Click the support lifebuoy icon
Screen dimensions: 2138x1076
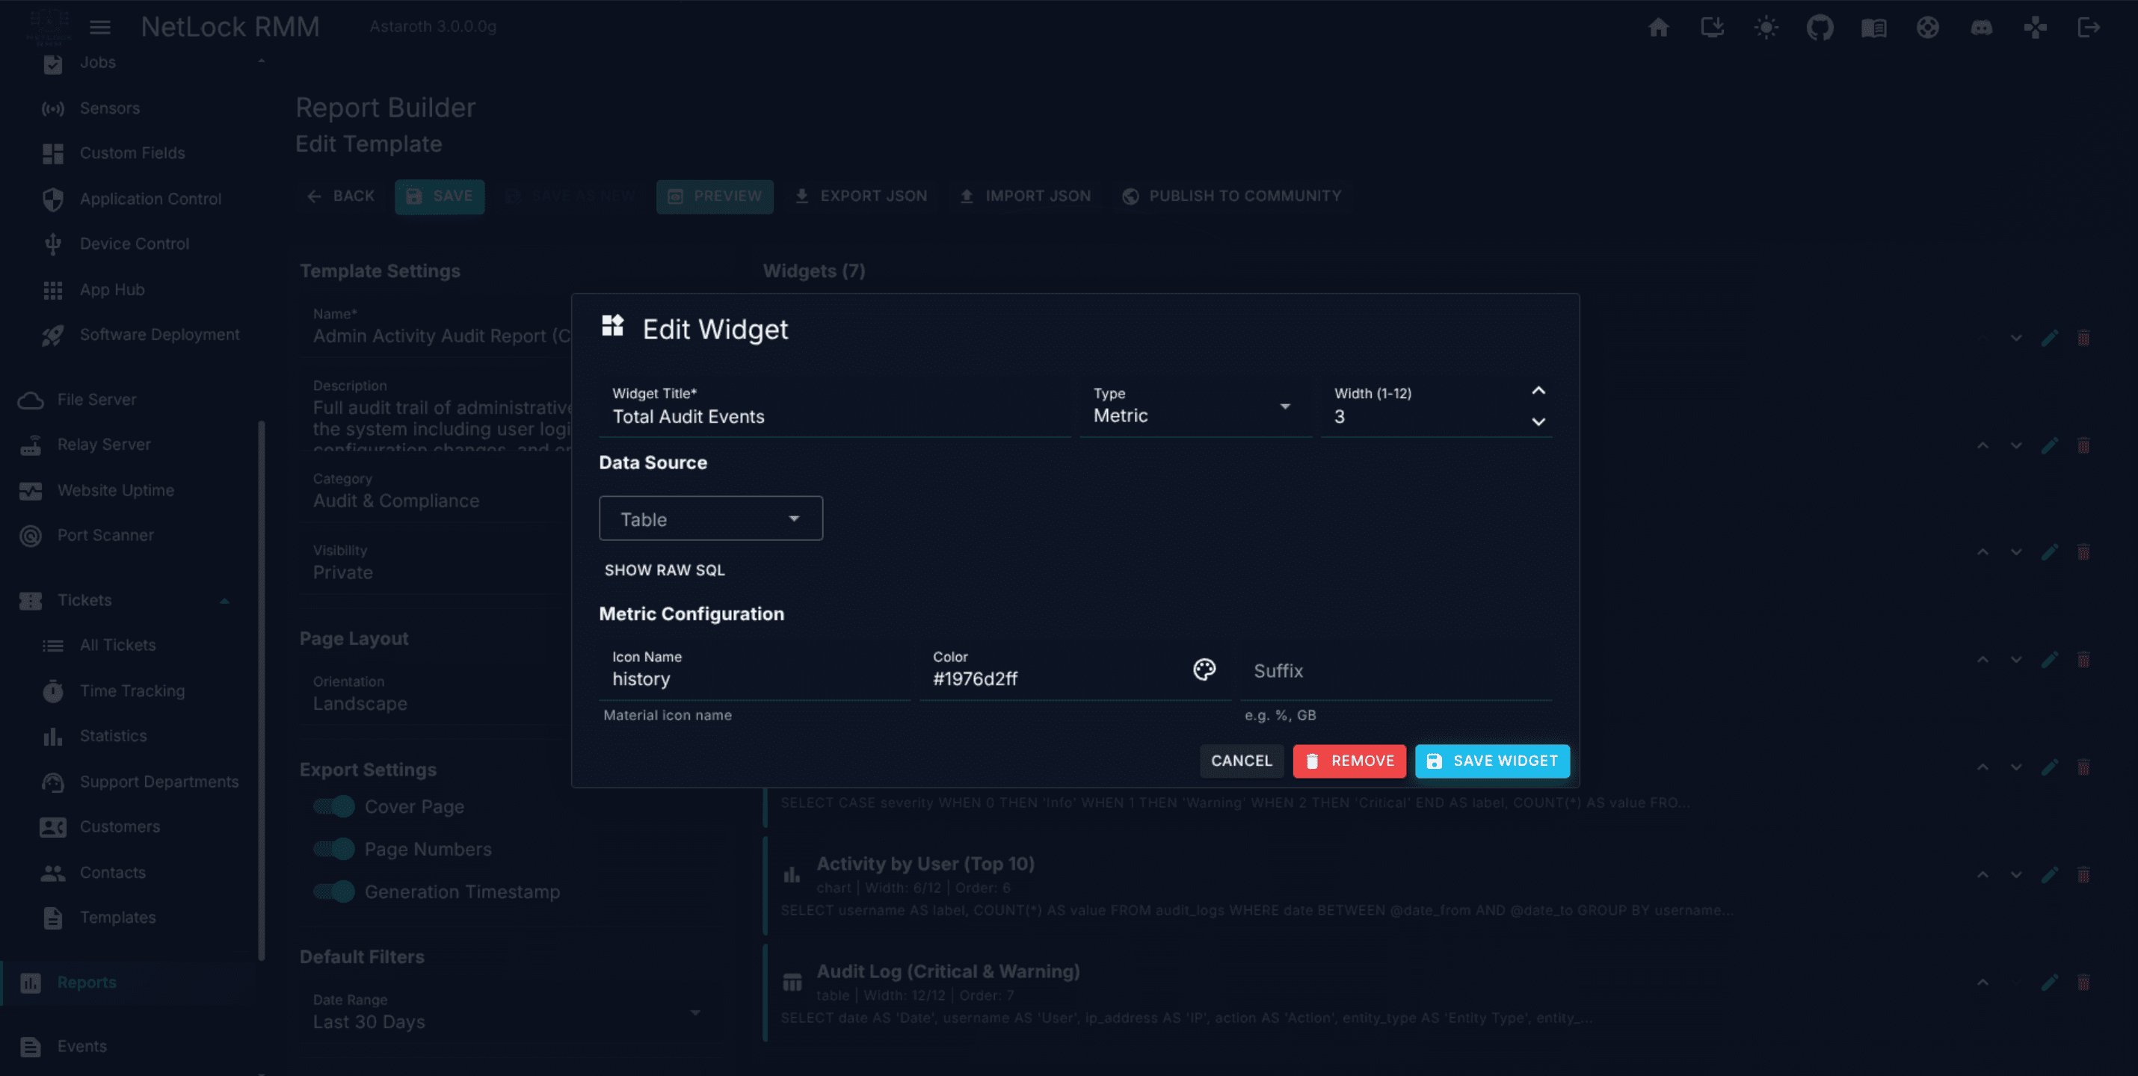[x=1928, y=28]
